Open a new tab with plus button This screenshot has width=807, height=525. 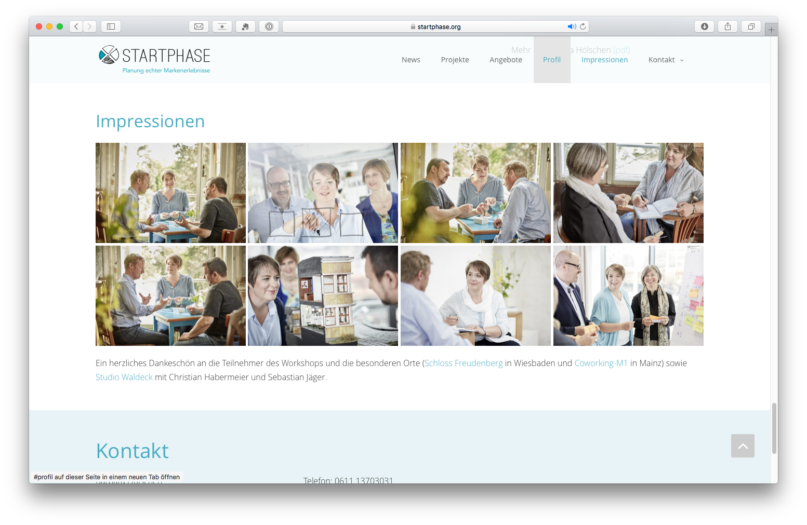771,30
